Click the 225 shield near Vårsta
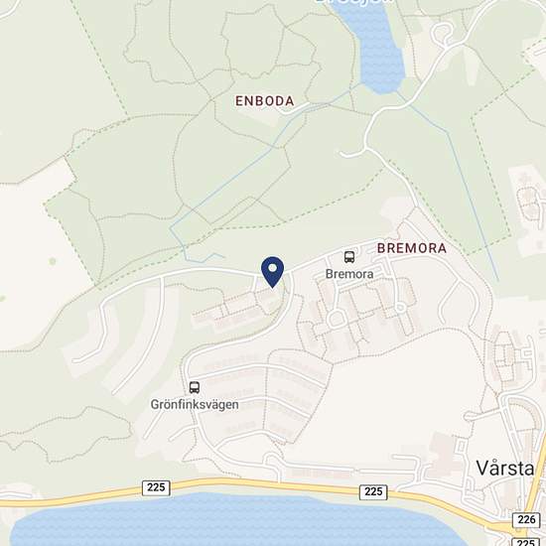The height and width of the screenshot is (546, 546). pos(373,491)
